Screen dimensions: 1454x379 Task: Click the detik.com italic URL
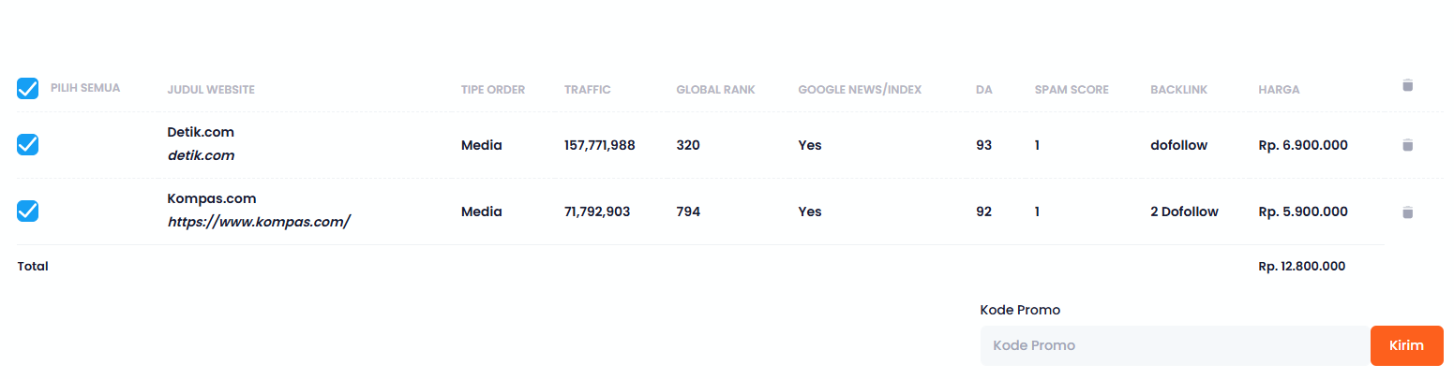click(201, 155)
